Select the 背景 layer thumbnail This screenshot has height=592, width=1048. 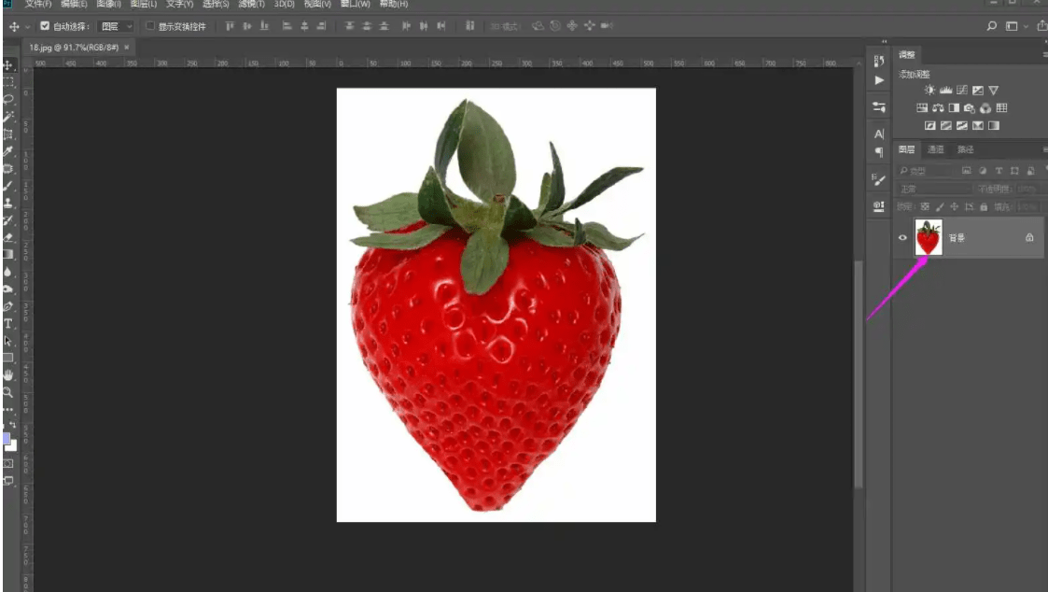click(929, 238)
